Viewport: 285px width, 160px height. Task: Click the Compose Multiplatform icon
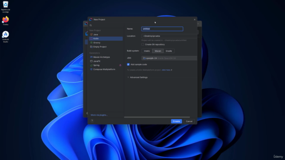91,69
